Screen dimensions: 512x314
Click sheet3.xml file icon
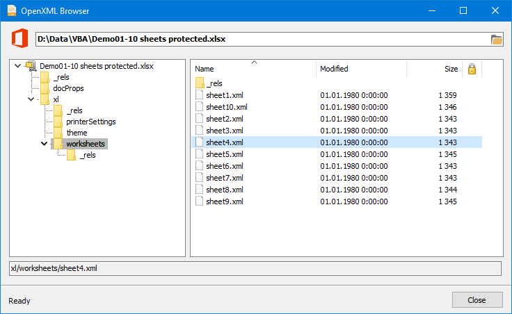tap(199, 131)
